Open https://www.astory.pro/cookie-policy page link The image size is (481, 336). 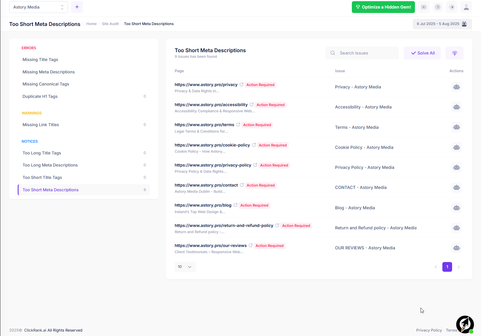[x=212, y=145]
